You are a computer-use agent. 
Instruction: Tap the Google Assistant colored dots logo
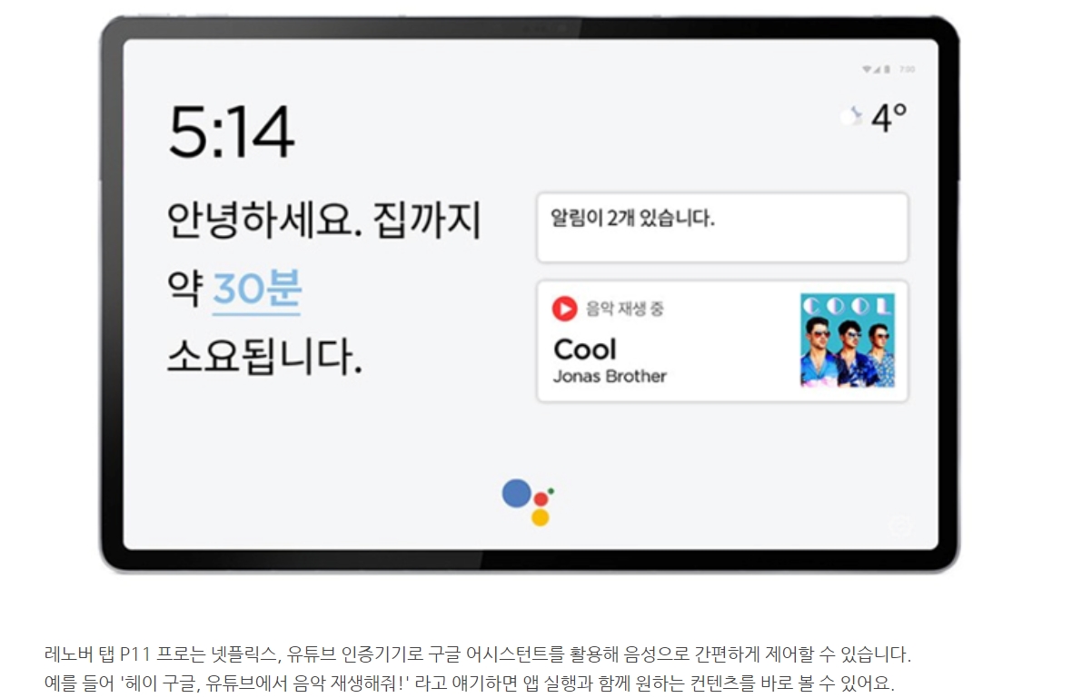529,503
